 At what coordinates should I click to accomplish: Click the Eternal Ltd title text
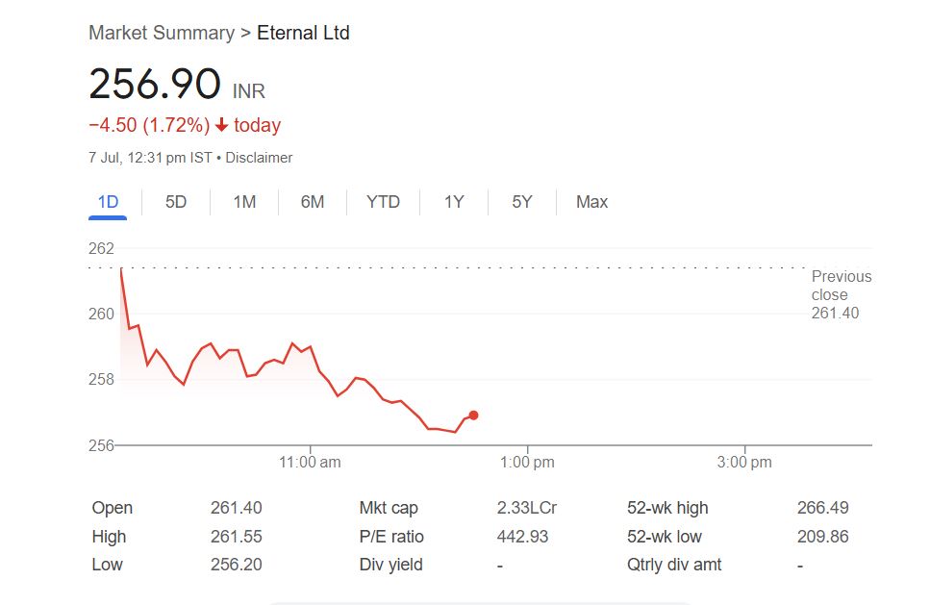click(x=303, y=33)
